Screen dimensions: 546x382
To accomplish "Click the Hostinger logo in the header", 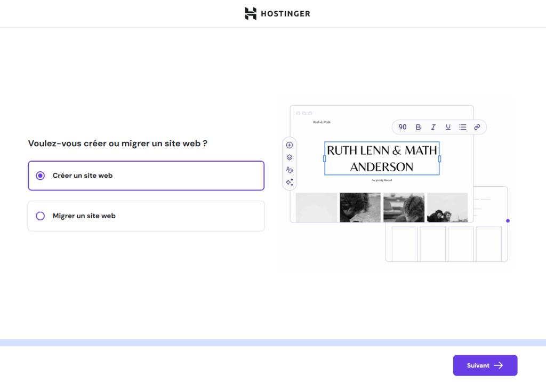I will point(277,13).
